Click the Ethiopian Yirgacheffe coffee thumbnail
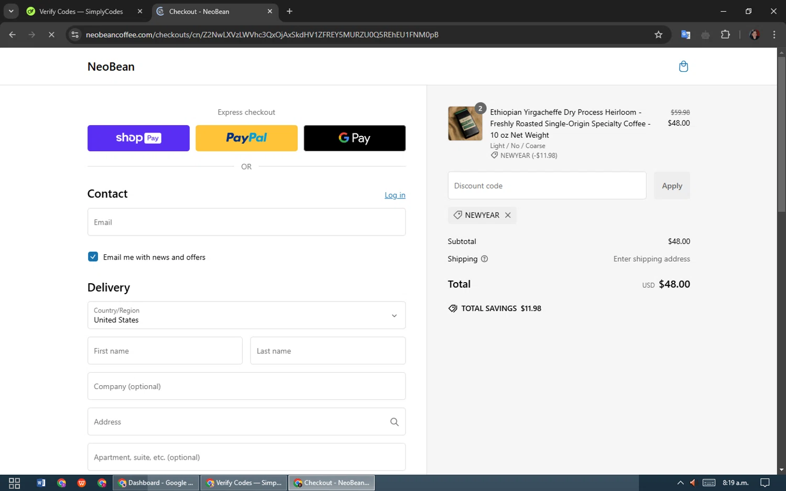786x491 pixels. pyautogui.click(x=465, y=124)
